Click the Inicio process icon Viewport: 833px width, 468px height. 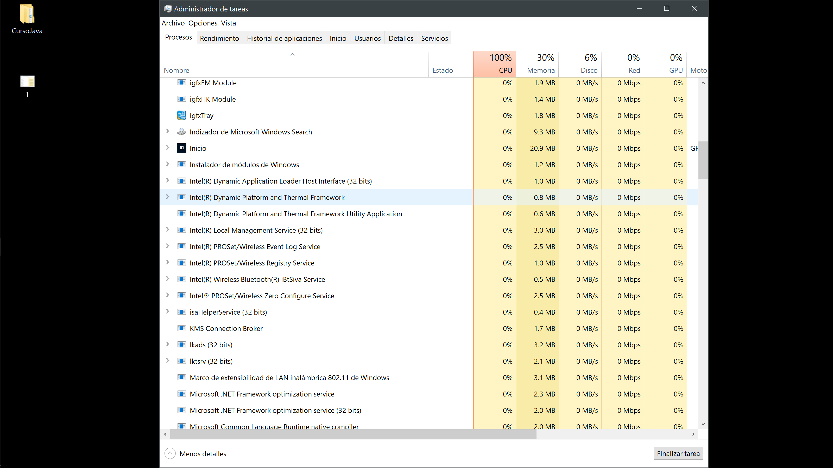coord(181,148)
